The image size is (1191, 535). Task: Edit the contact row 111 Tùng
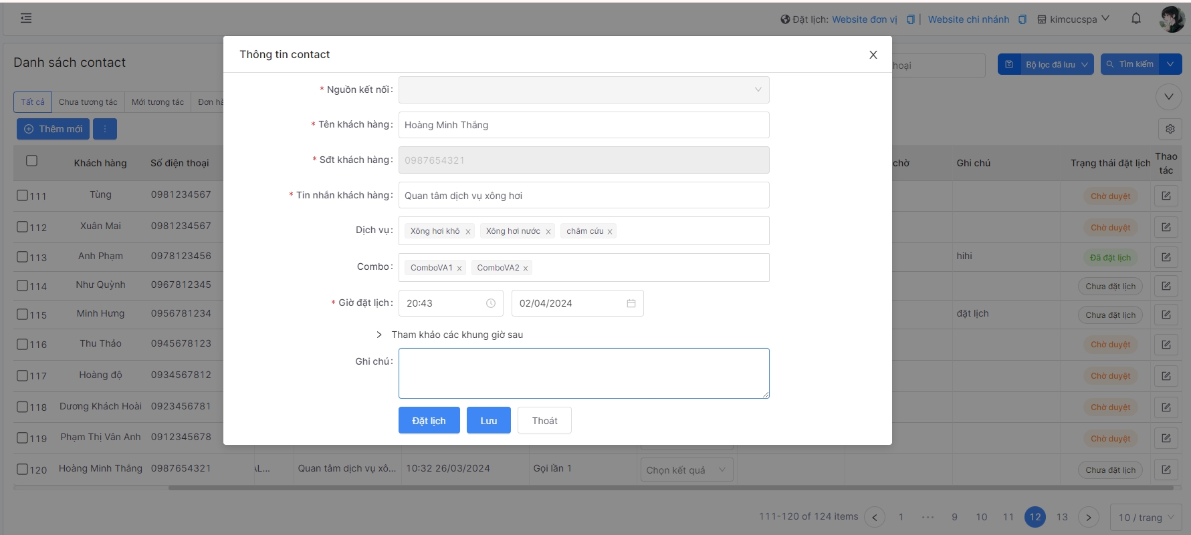coord(1166,196)
